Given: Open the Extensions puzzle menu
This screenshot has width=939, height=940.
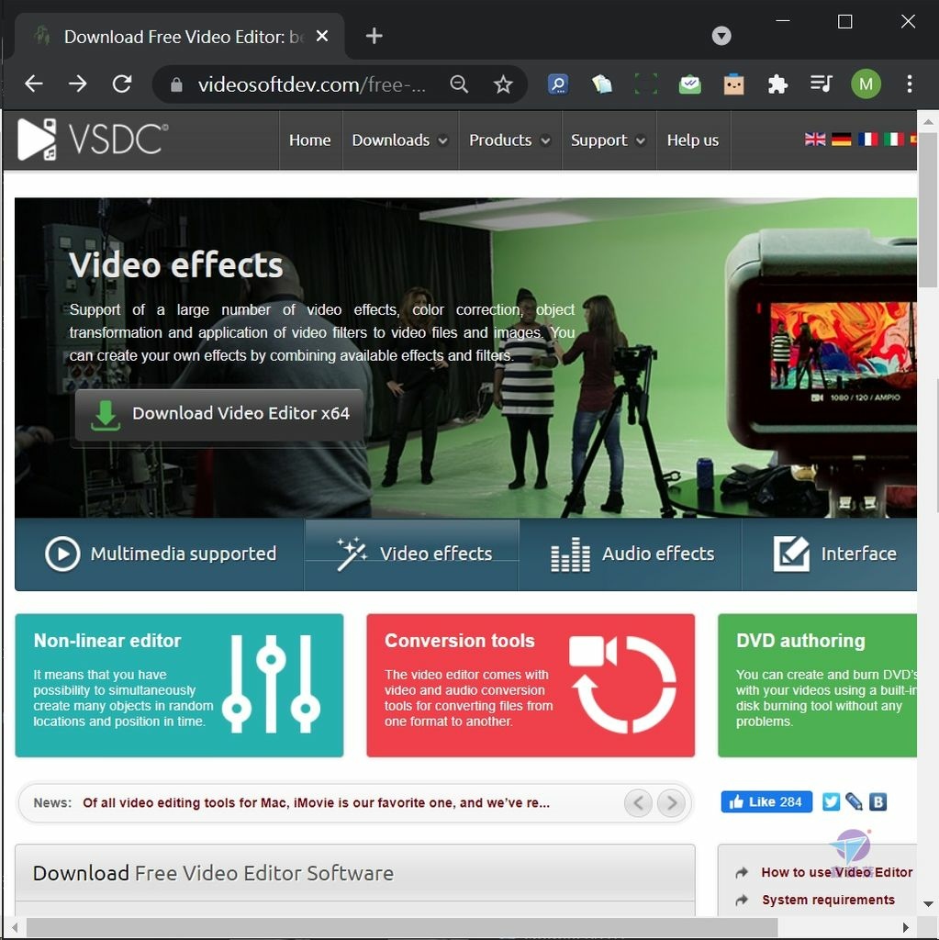Looking at the screenshot, I should coord(777,84).
